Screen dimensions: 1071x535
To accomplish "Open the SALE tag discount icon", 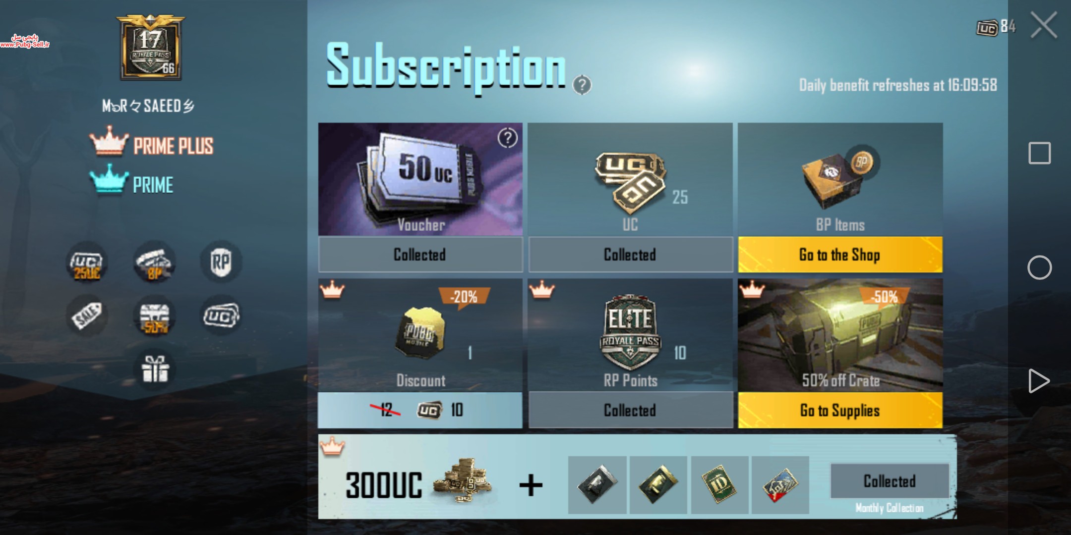I will tap(87, 316).
